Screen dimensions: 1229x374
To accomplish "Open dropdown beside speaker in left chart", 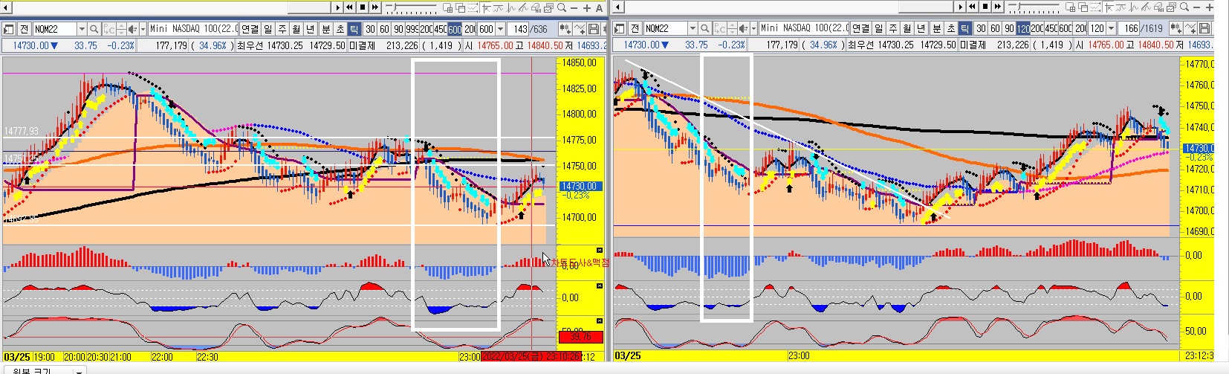I will [x=143, y=29].
